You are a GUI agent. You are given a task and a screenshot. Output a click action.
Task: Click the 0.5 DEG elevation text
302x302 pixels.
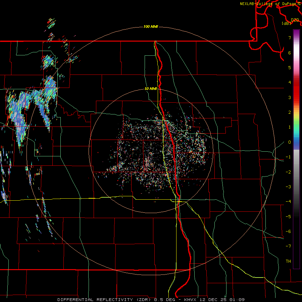(x=164, y=300)
